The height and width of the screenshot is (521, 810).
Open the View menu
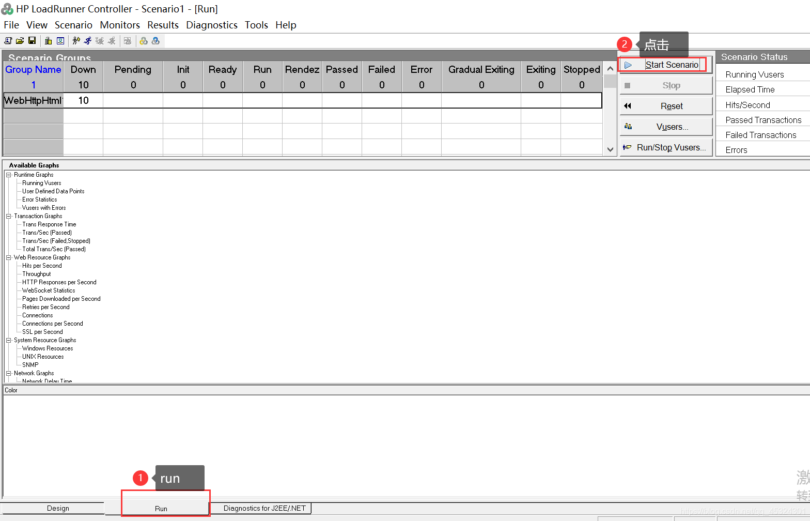coord(37,25)
